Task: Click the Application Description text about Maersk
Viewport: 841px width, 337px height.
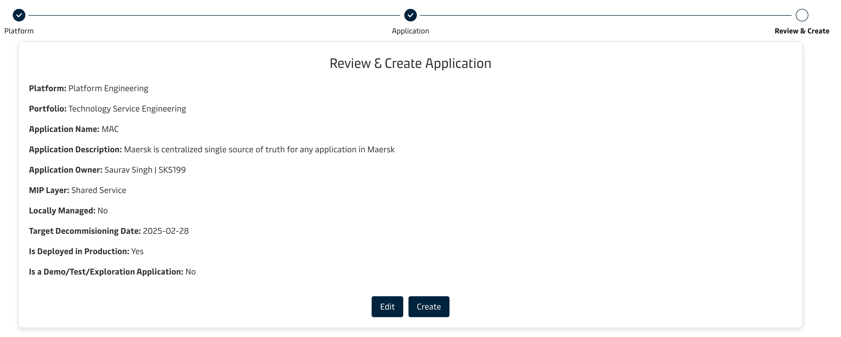Action: (259, 149)
